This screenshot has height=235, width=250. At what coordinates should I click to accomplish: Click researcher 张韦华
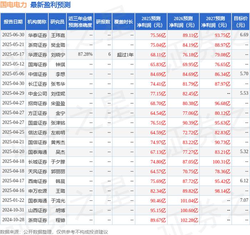(x=58, y=84)
